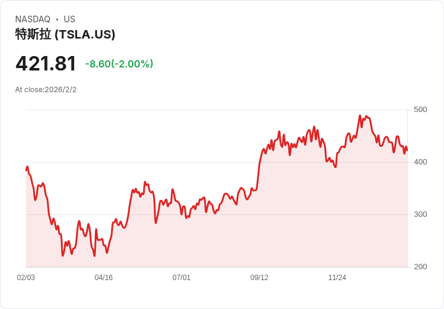Viewport: 444px width, 309px height.
Task: Select the 09/12 date on the x-axis
Action: pyautogui.click(x=259, y=278)
